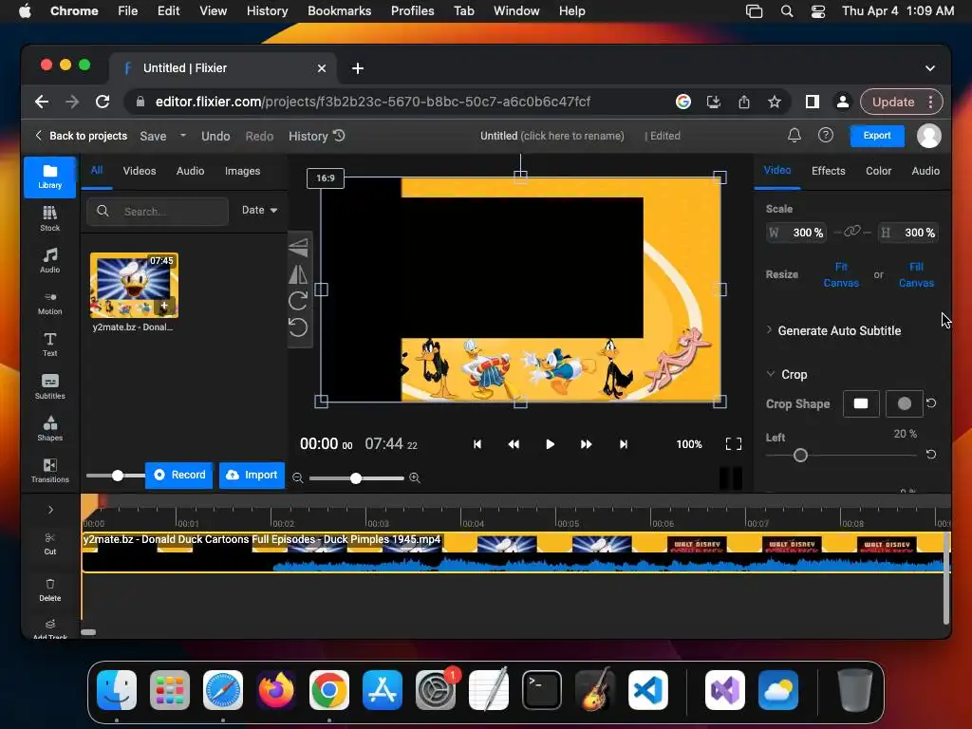This screenshot has width=972, height=729.
Task: Click the Import button
Action: pyautogui.click(x=252, y=475)
